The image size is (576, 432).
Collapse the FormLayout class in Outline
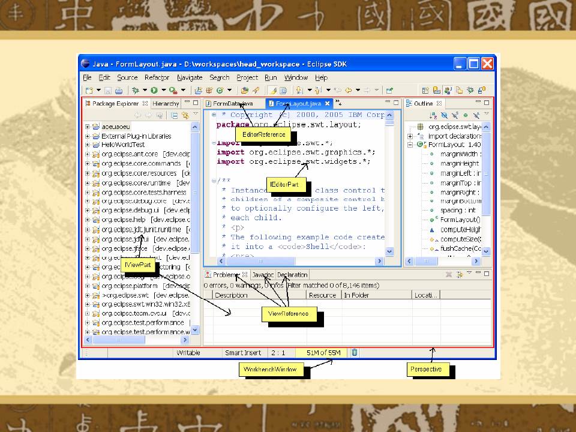[x=410, y=145]
